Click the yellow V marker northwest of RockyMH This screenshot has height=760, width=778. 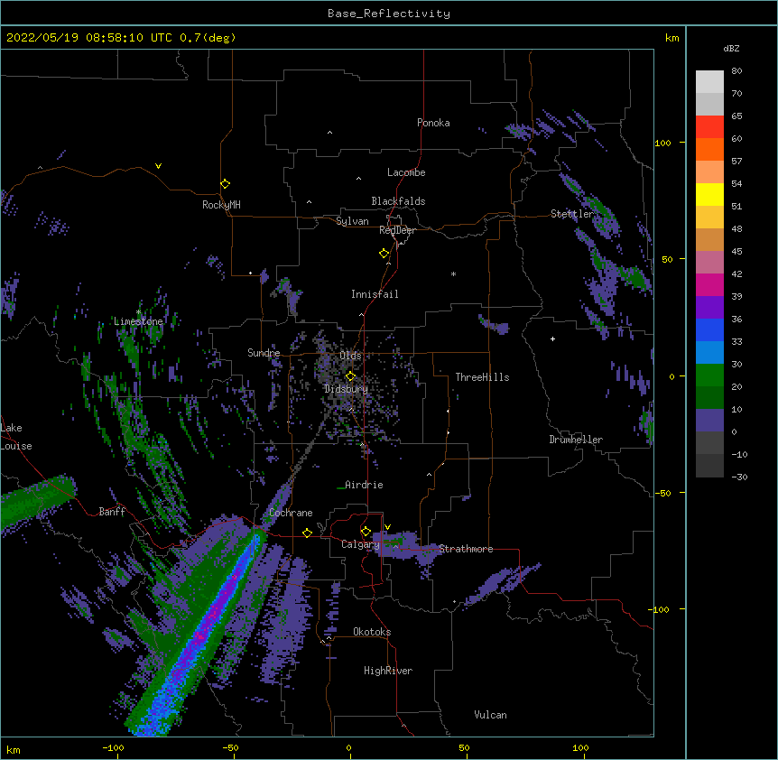coord(158,166)
